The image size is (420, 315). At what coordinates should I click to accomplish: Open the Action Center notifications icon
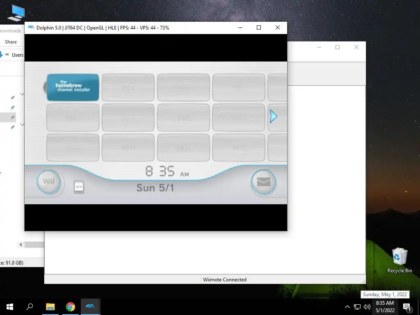coord(407,307)
